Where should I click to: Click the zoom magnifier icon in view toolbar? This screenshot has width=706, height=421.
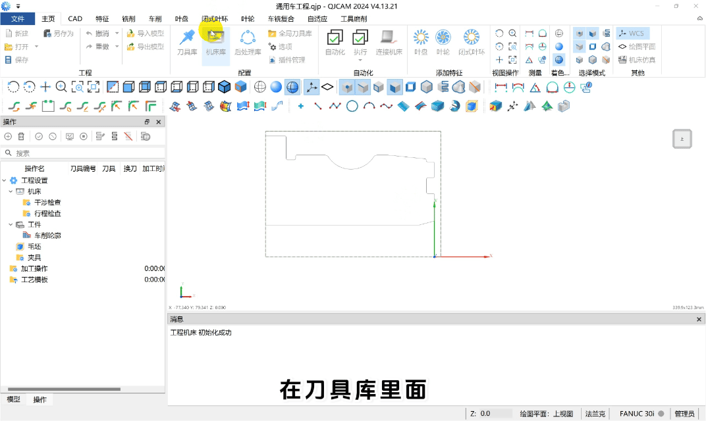61,87
